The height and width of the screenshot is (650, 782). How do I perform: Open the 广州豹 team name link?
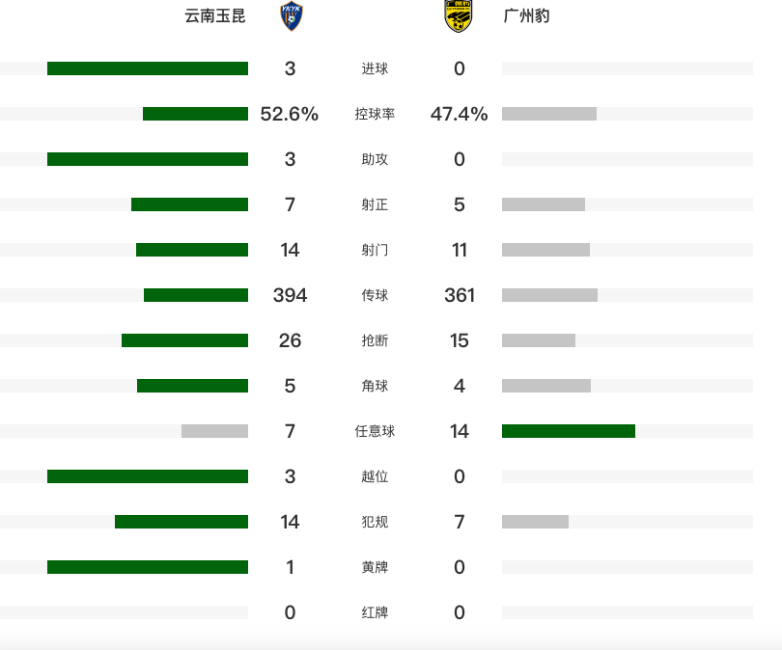click(x=527, y=16)
